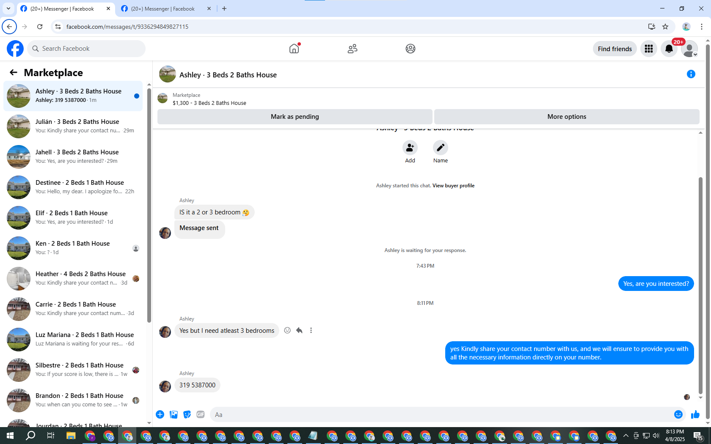This screenshot has height=444, width=711.
Task: Open Brandon 2 Beds 1 Bath House chat
Action: click(73, 400)
